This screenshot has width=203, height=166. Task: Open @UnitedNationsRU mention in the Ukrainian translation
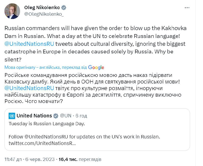[x=29, y=88]
